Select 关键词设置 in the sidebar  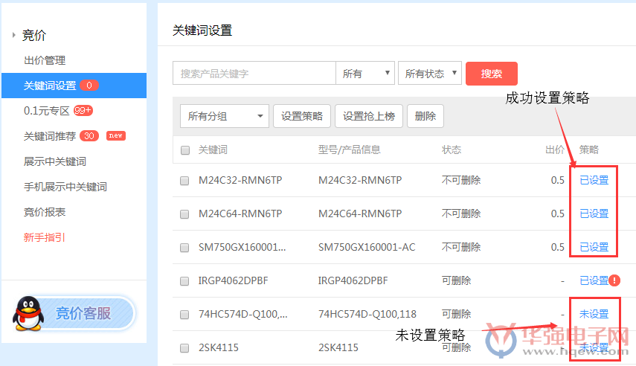[x=74, y=86]
